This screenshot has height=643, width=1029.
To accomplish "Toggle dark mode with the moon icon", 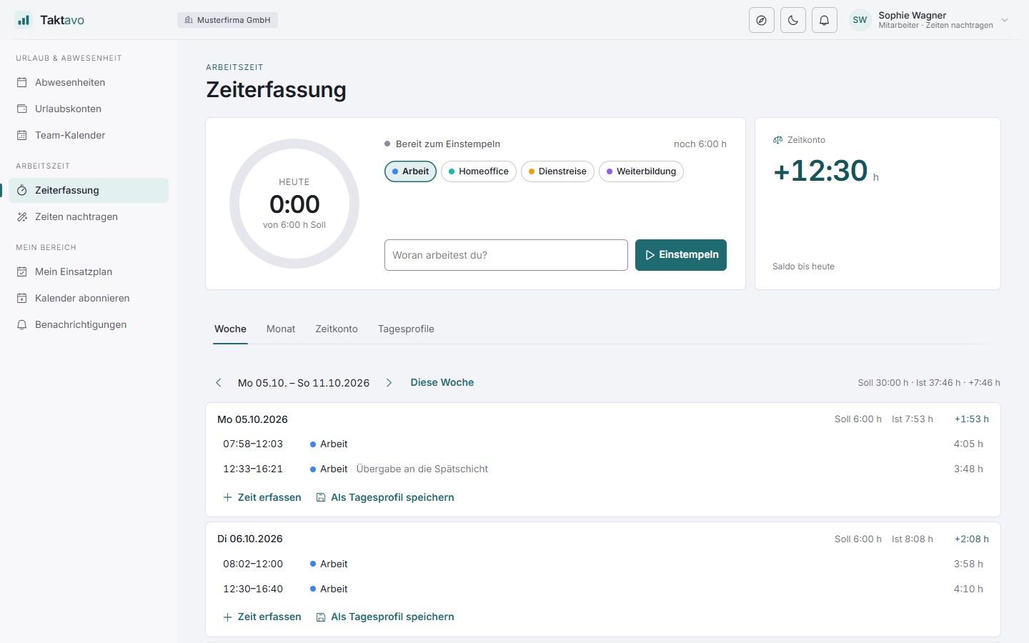I will [x=793, y=20].
